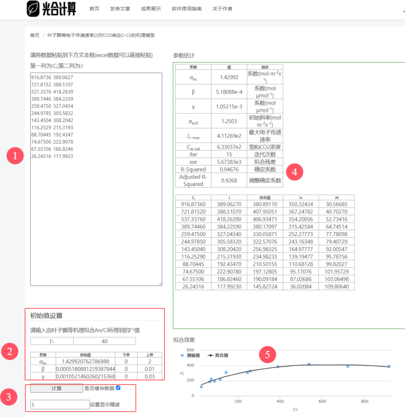
Task: Open 软件使用指南 in navigation bar
Action: (187, 9)
